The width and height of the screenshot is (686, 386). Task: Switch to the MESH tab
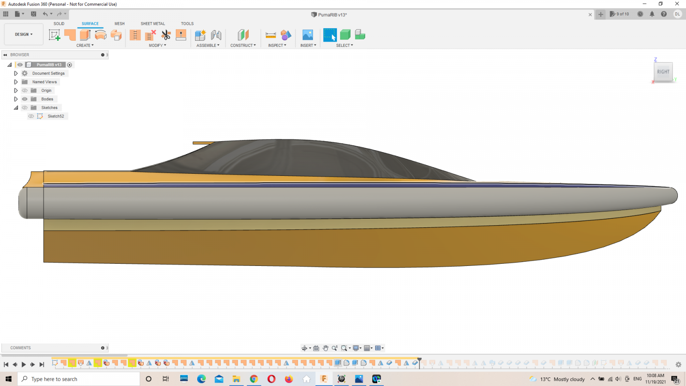point(120,24)
